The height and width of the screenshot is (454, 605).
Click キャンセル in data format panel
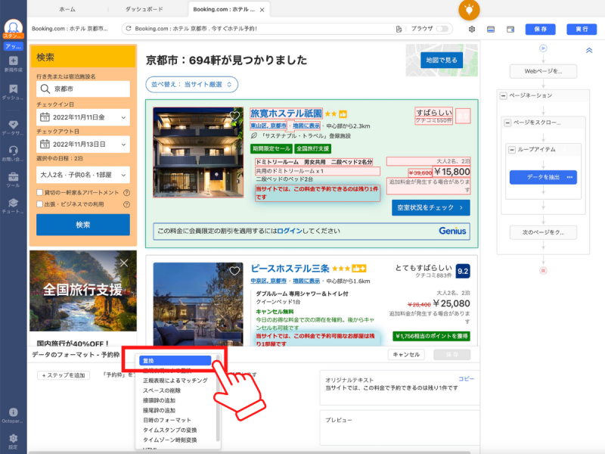tap(406, 354)
